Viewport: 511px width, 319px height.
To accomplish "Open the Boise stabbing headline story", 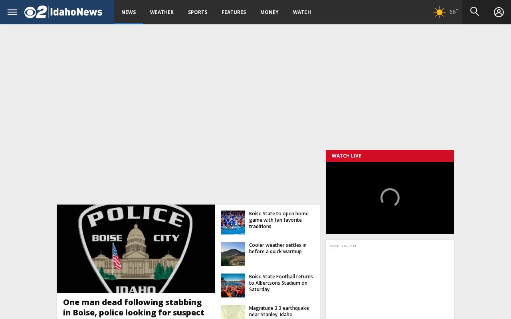I will pos(134,307).
